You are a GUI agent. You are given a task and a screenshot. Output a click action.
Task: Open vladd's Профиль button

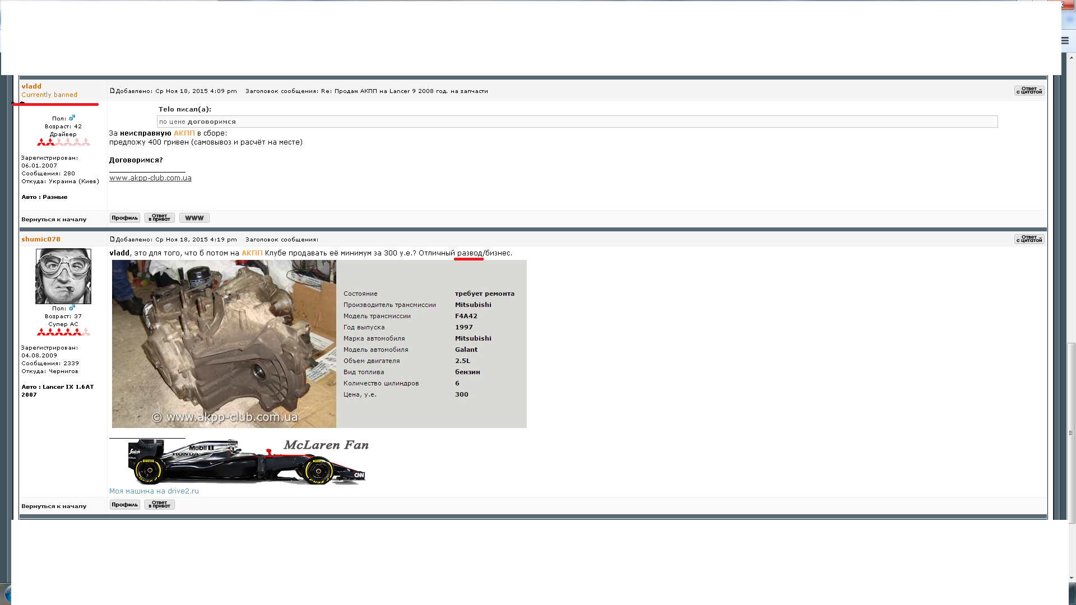[x=124, y=218]
